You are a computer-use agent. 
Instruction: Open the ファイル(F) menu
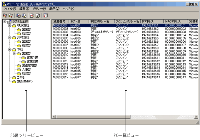pos(10,9)
